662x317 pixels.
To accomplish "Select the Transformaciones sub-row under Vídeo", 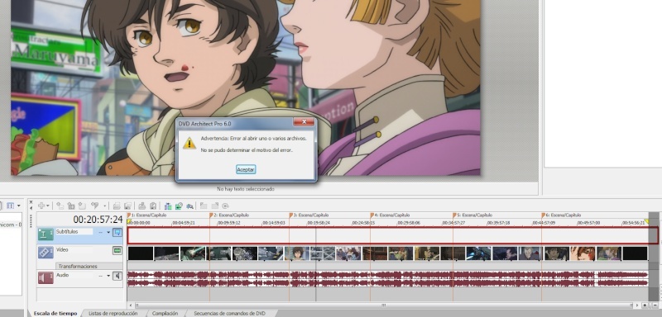I will point(89,266).
